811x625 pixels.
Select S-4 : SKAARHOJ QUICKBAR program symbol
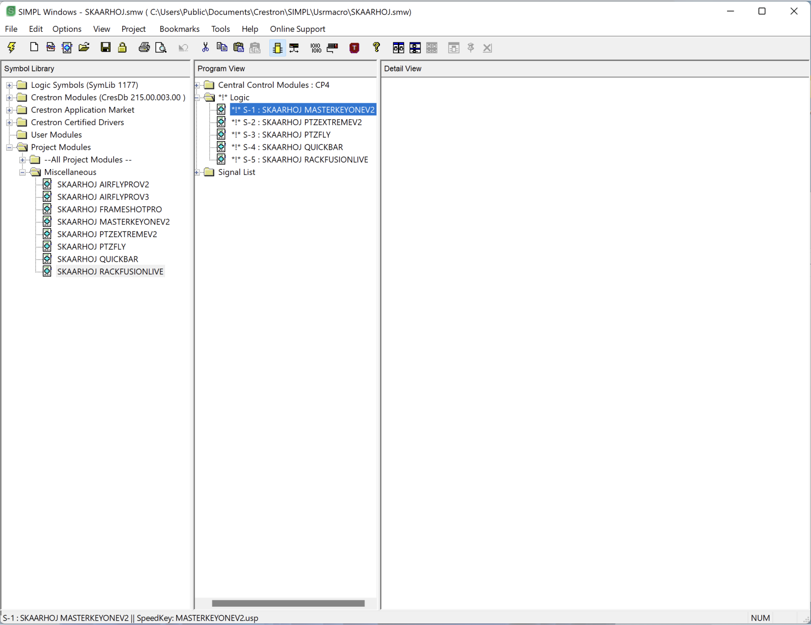(287, 147)
